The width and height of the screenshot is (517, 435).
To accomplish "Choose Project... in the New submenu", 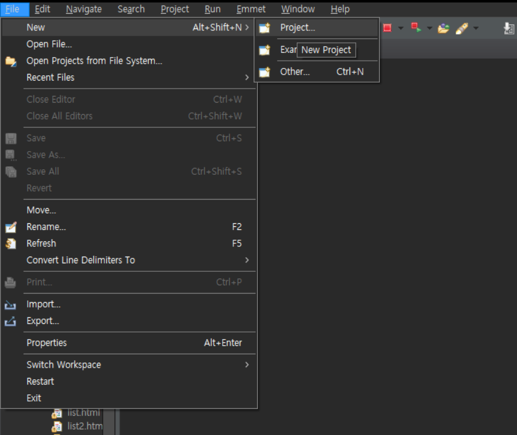I will point(317,28).
